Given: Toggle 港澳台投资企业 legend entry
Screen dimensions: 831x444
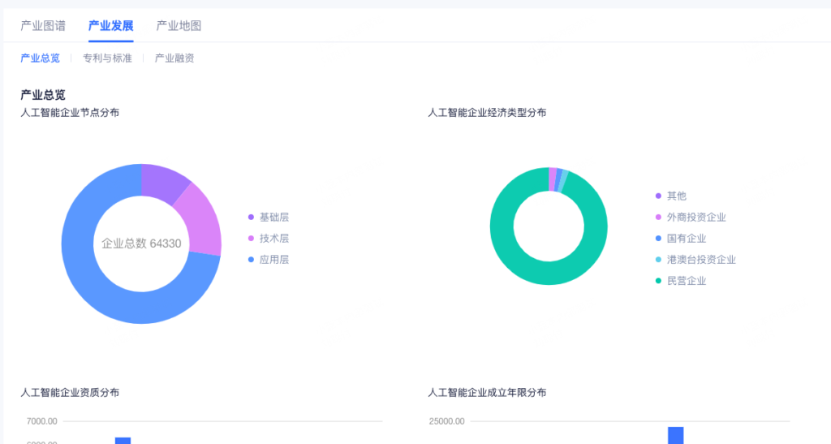Looking at the screenshot, I should 700,260.
